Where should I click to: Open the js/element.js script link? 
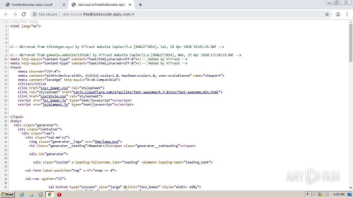55,105
